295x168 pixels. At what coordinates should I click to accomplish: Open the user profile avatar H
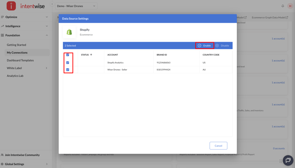pos(290,6)
